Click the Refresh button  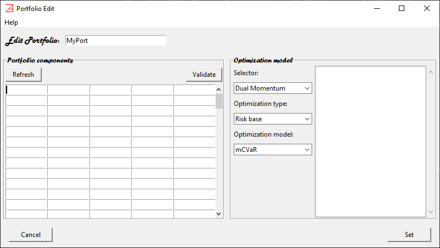24,75
